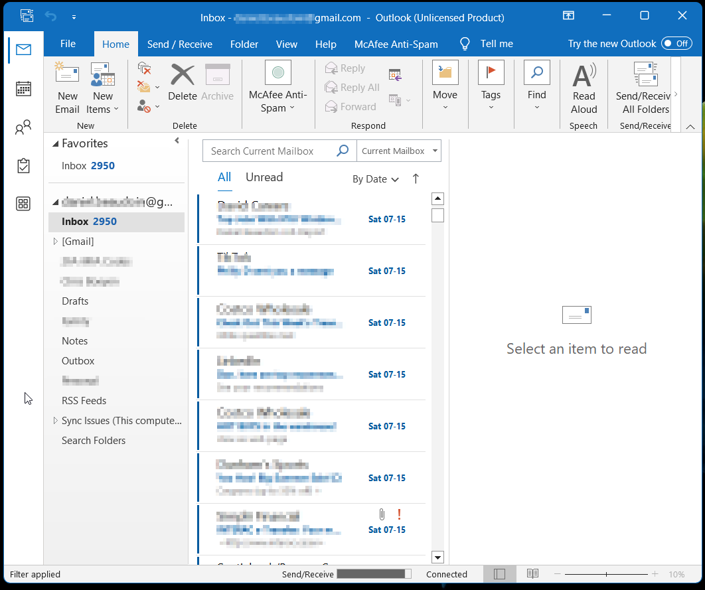Customize Quick Access Toolbar arrow
This screenshot has width=705, height=590.
pyautogui.click(x=74, y=17)
